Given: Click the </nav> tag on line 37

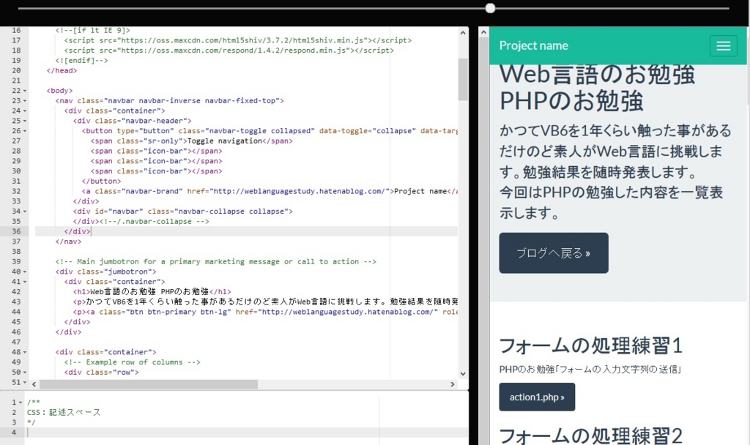Looking at the screenshot, I should 68,242.
